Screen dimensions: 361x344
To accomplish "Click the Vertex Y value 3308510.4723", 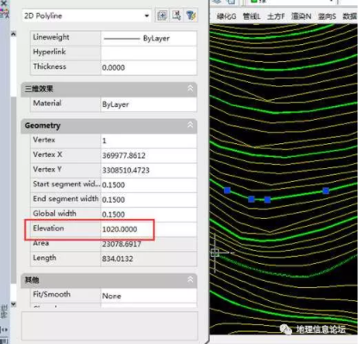I will [x=149, y=170].
